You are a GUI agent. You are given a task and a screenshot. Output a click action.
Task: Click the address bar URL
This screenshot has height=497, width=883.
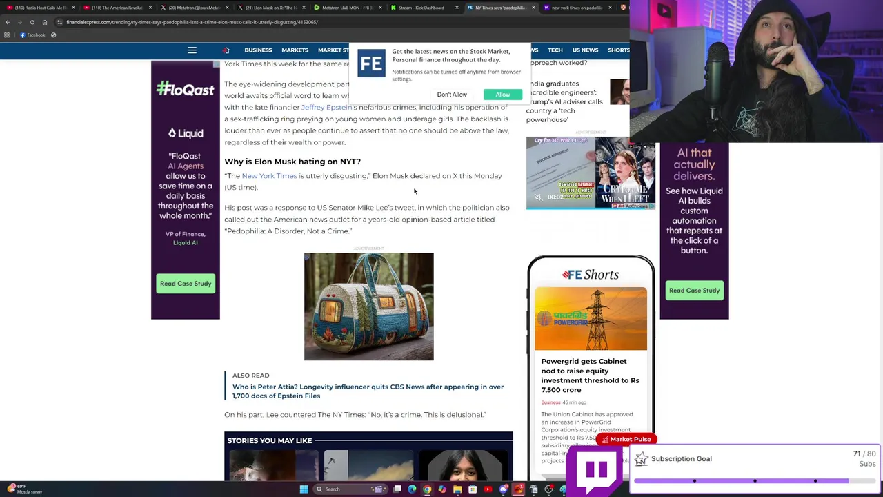coord(192,22)
